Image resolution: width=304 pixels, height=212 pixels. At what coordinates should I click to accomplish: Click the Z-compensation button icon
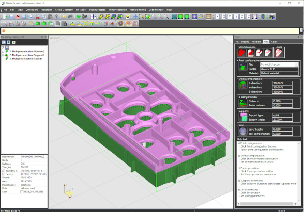[x=242, y=103]
